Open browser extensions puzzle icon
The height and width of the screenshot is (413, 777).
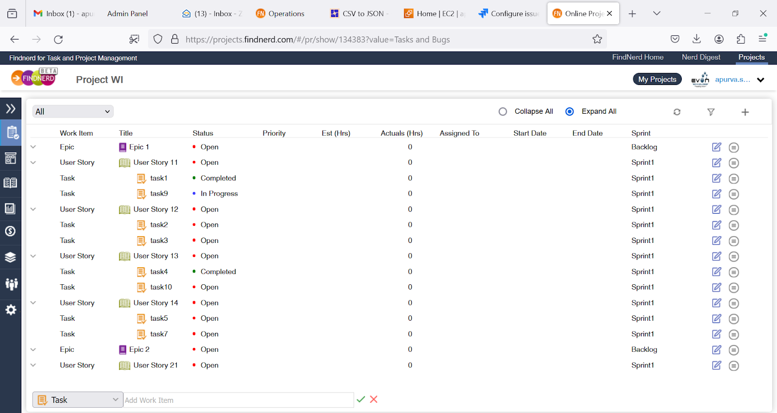tap(741, 39)
